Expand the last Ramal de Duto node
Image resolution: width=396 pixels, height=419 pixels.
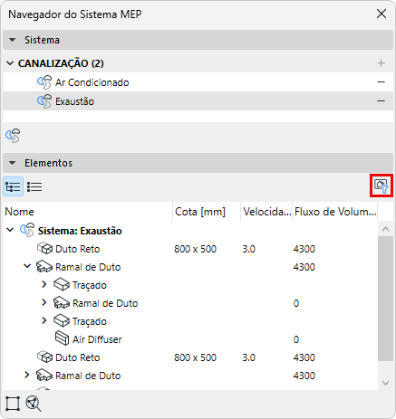click(27, 375)
